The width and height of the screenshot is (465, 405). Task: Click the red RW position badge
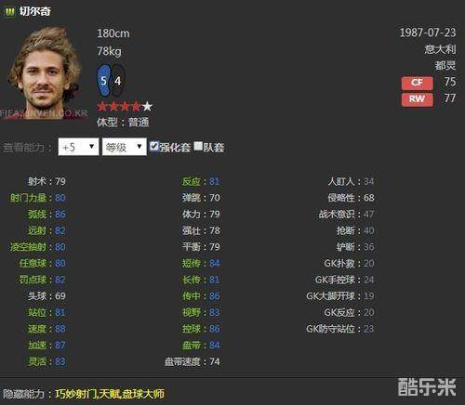tap(417, 99)
